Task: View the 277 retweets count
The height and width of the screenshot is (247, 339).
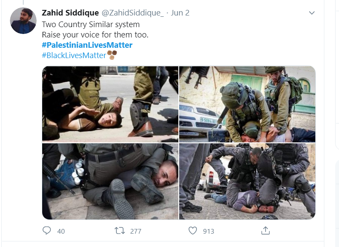Action: 136,231
